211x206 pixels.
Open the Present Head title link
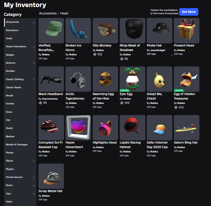(184, 45)
